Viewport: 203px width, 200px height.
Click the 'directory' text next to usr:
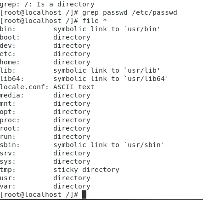point(72,178)
